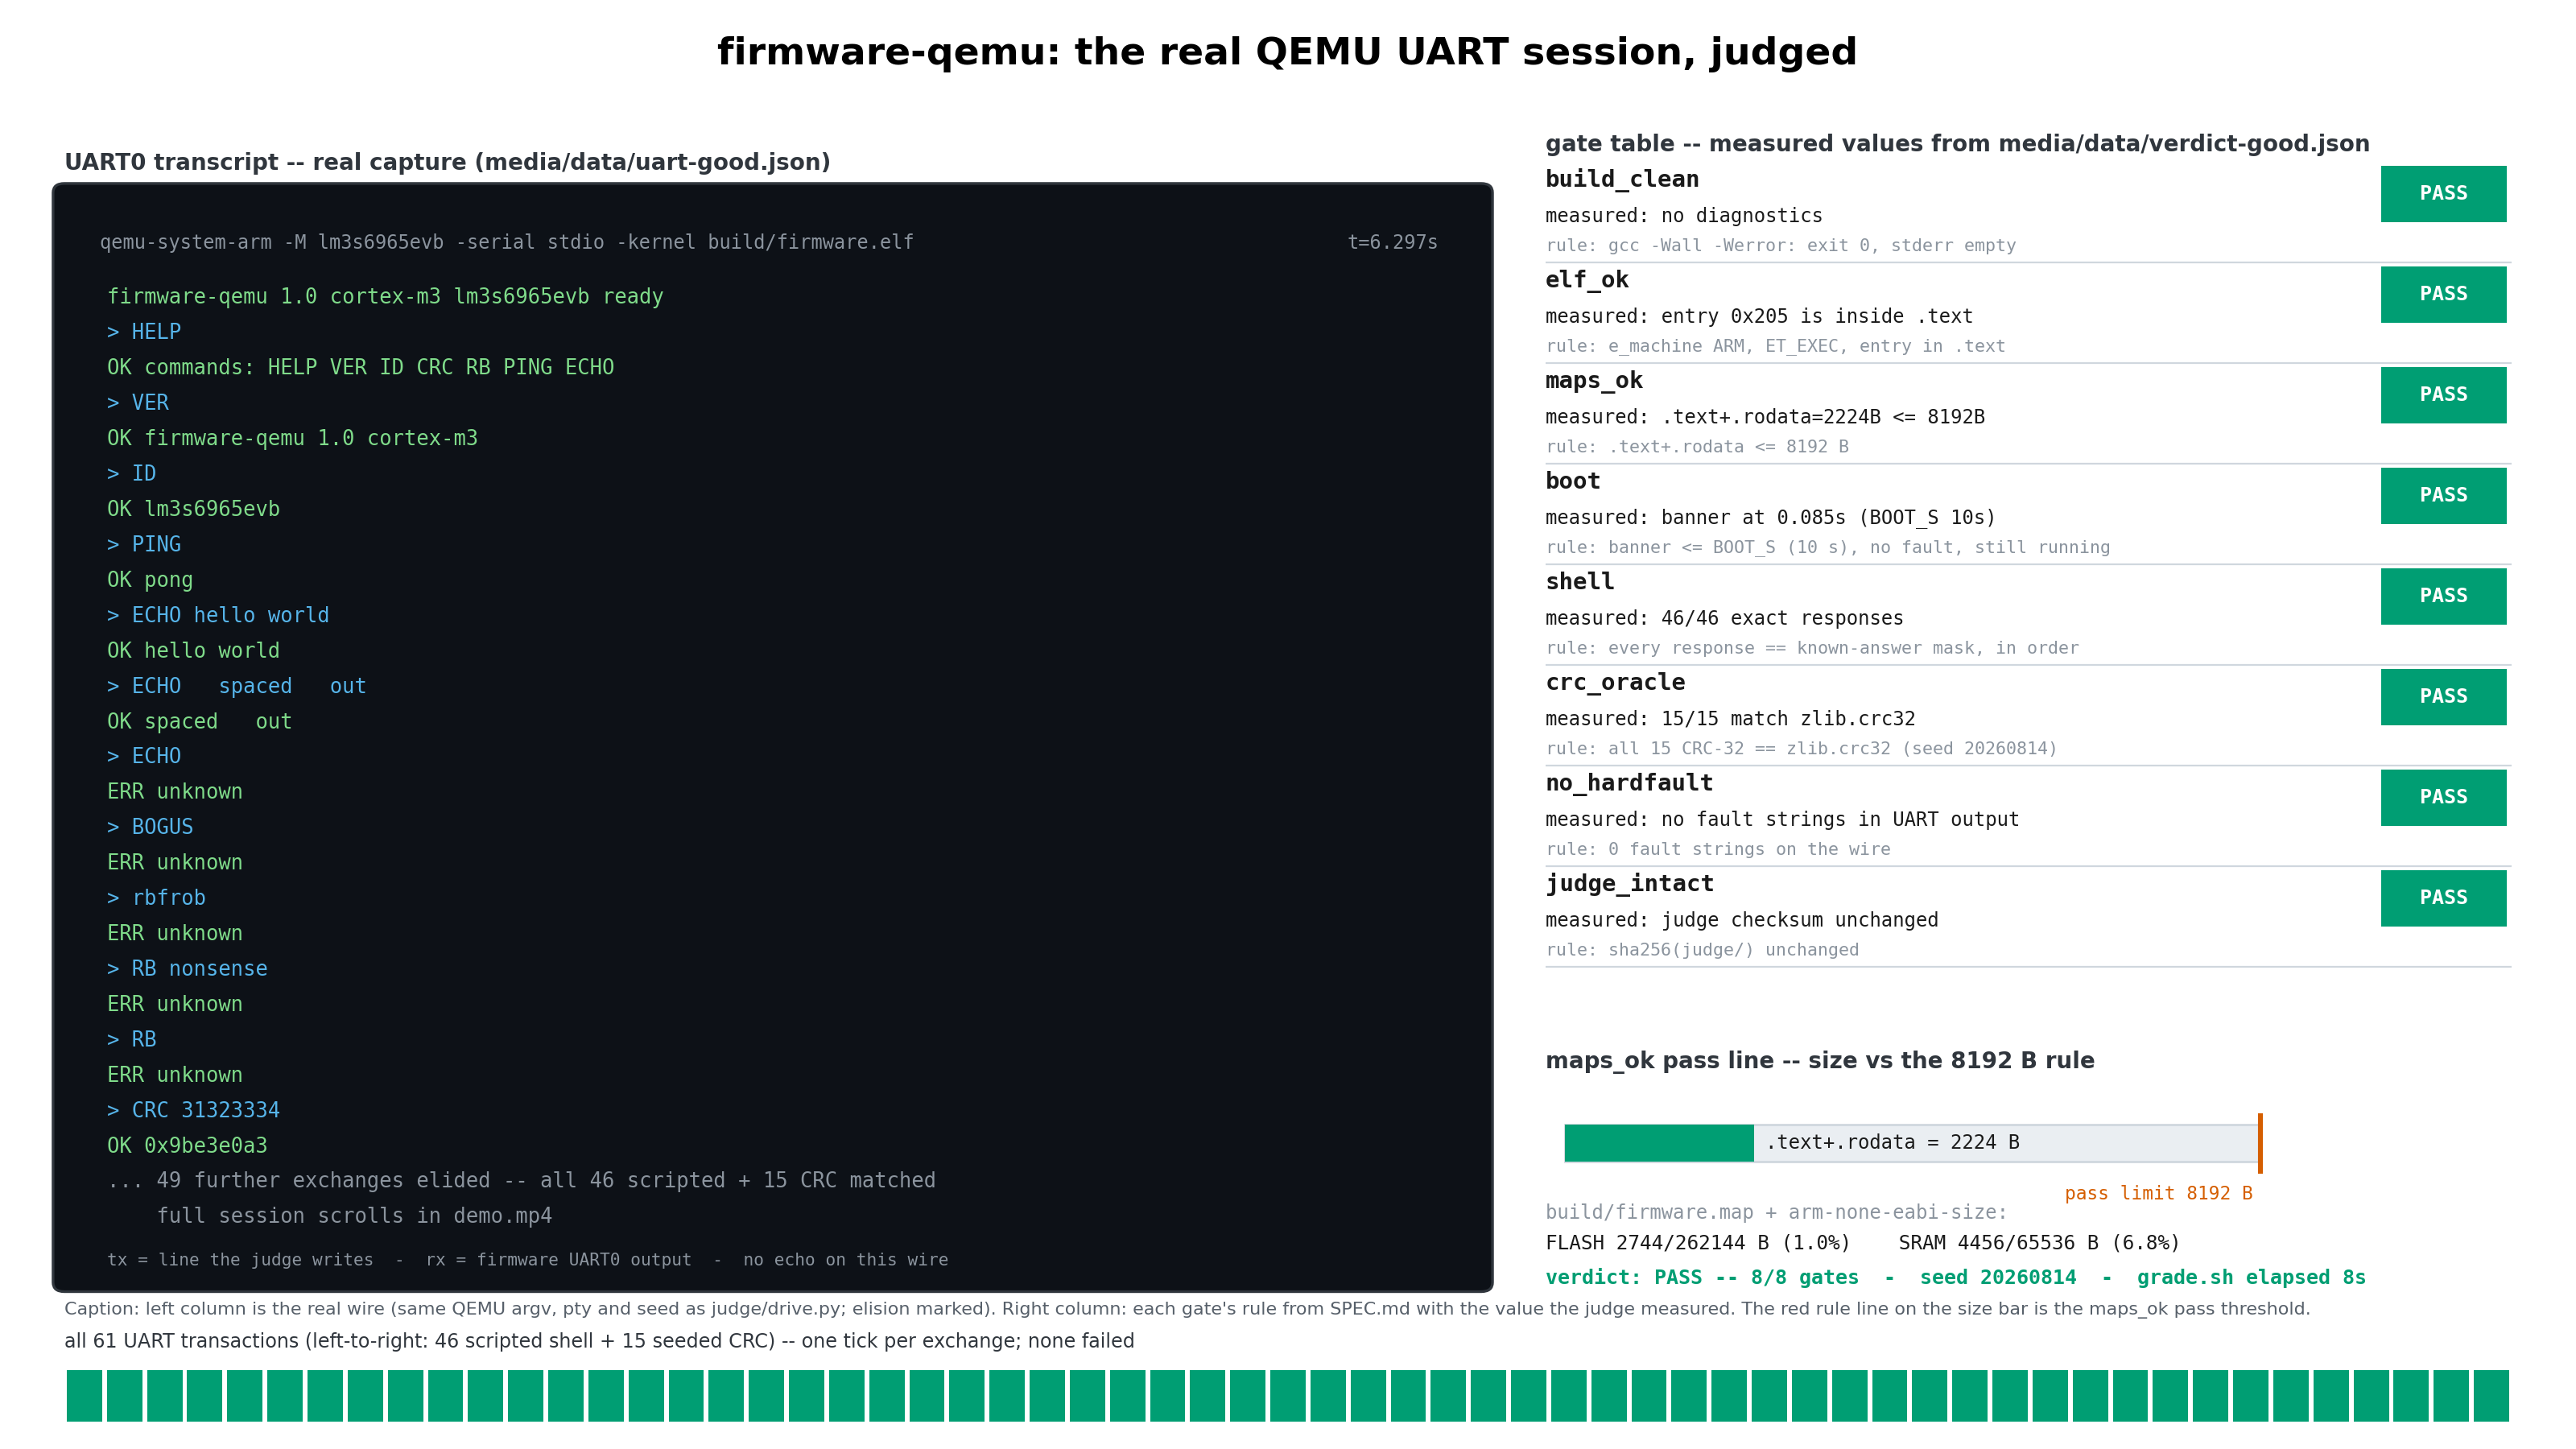Viewport: 2576px width, 1449px height.
Task: Click 'measured: 15/15 match zlib.crc32' value
Action: 1730,719
